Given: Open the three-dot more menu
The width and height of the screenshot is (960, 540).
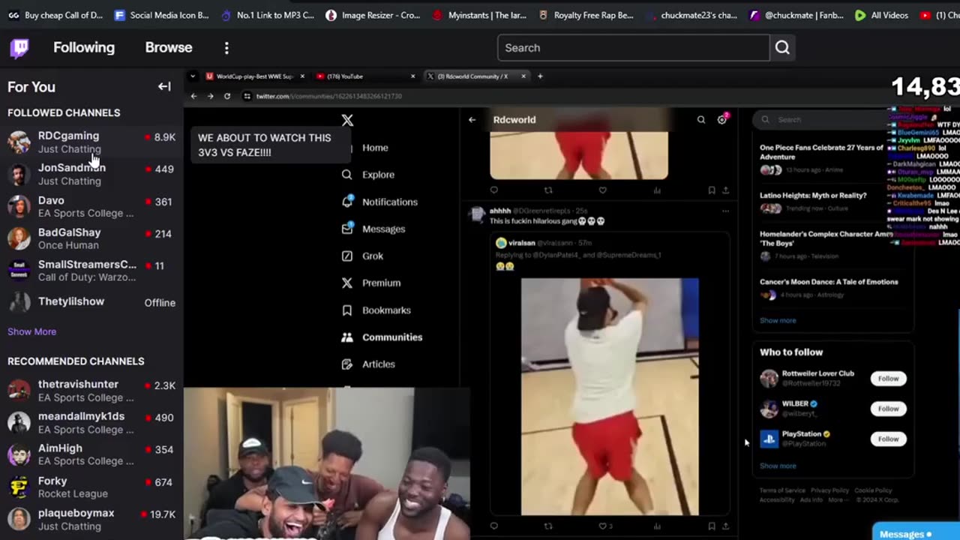Looking at the screenshot, I should pyautogui.click(x=226, y=48).
